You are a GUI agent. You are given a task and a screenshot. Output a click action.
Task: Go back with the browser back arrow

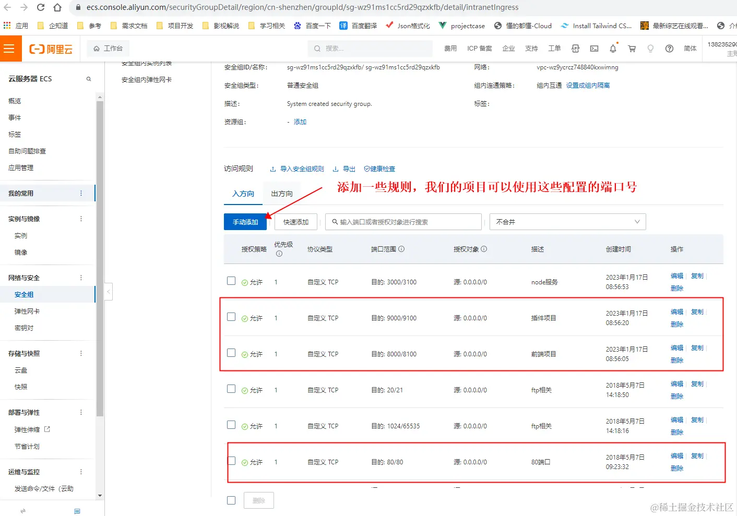click(x=7, y=7)
